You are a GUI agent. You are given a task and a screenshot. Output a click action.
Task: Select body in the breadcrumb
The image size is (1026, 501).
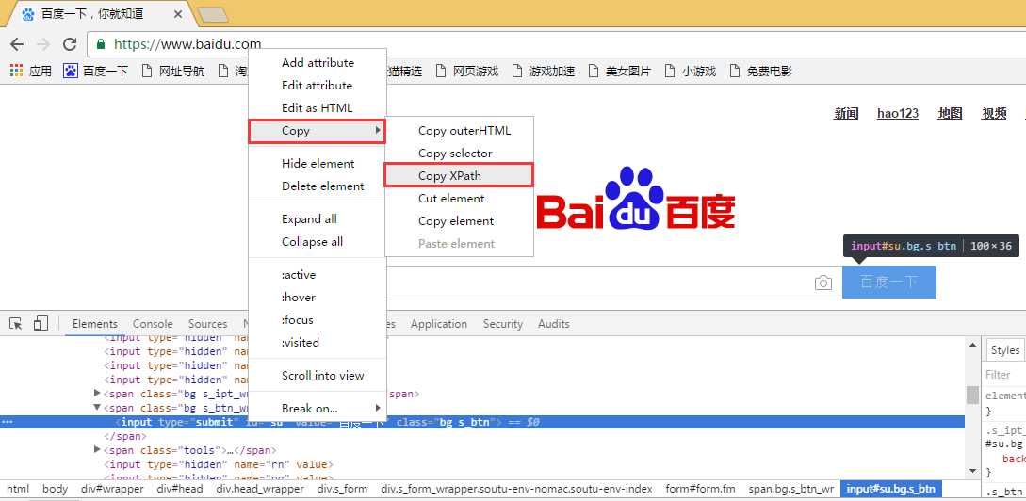56,489
